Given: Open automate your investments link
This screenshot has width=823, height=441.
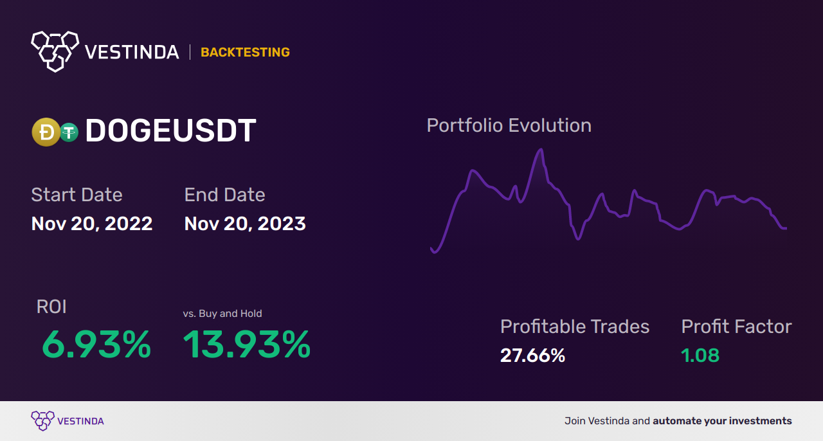Looking at the screenshot, I should coord(721,421).
